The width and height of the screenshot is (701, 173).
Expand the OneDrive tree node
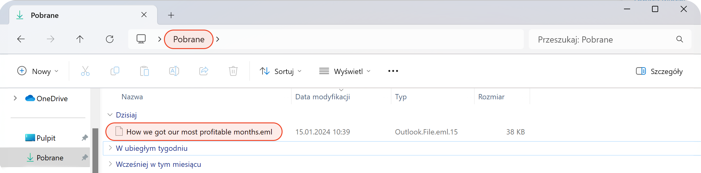15,98
